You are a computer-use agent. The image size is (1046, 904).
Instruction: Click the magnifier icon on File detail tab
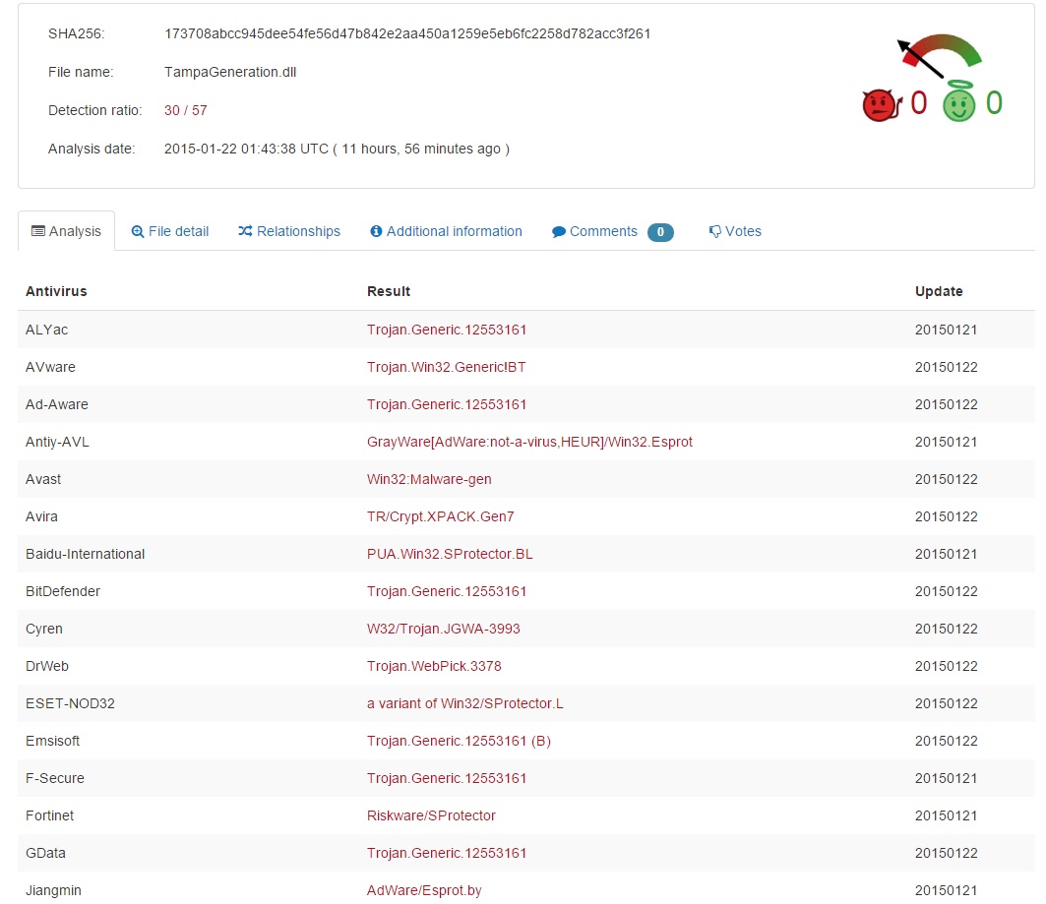tap(138, 231)
